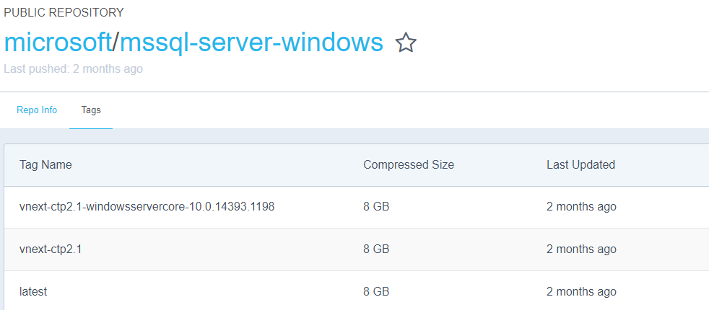Click the Last Updated column header
The image size is (709, 310).
point(580,164)
